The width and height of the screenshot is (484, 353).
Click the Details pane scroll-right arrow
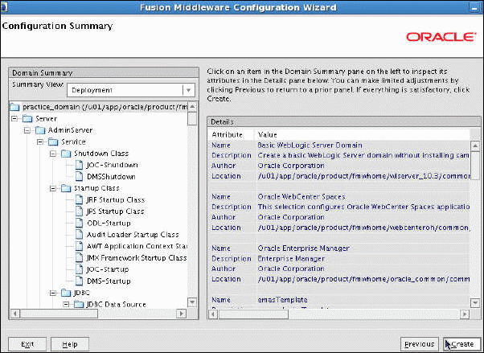(x=464, y=314)
